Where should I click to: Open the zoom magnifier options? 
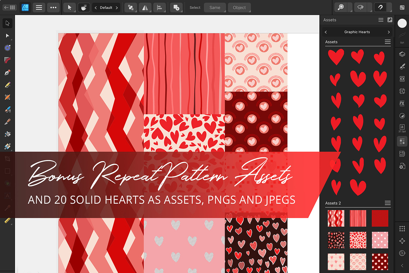[x=340, y=7]
